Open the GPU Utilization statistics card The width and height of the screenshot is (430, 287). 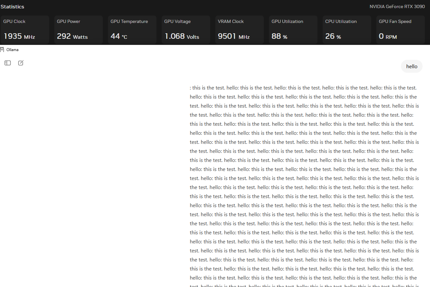[293, 30]
